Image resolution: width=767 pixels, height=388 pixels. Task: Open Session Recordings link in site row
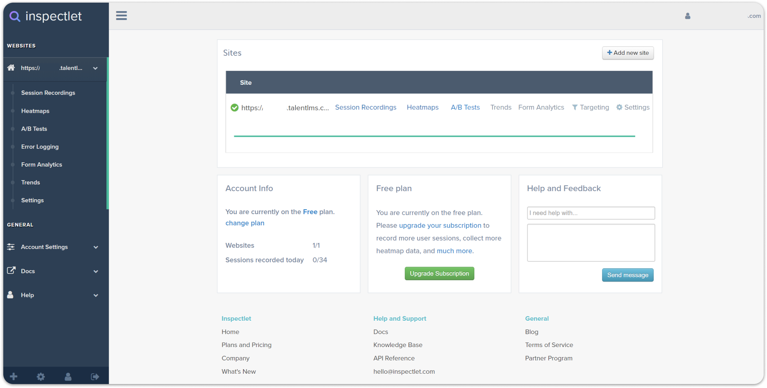(x=366, y=107)
